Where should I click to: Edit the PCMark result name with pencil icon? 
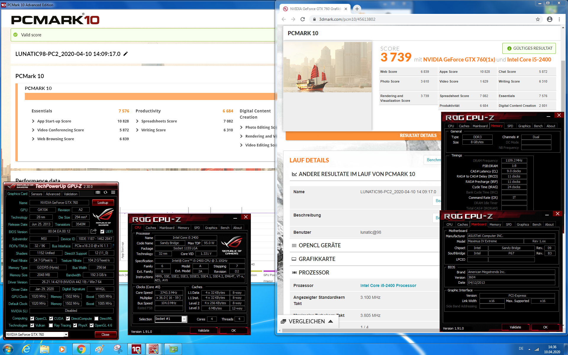(126, 54)
